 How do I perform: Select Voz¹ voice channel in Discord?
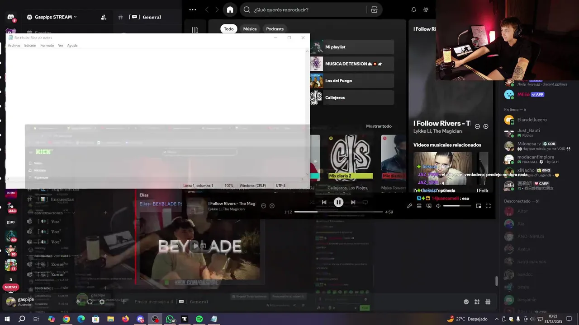click(x=49, y=221)
